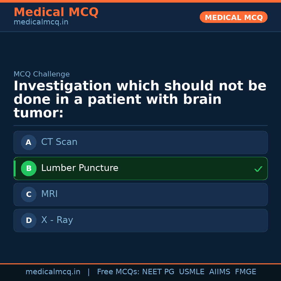This screenshot has height=281, width=281.
Task: Click the question text about brain tumor
Action: tap(140, 99)
